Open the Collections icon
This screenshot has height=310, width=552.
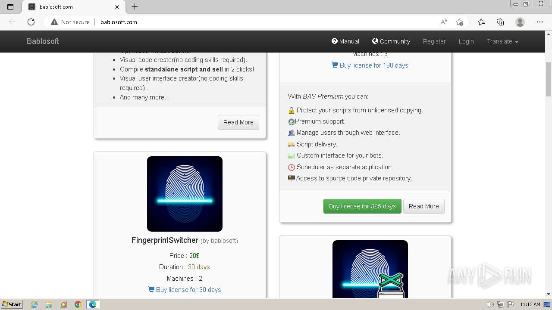tap(500, 22)
